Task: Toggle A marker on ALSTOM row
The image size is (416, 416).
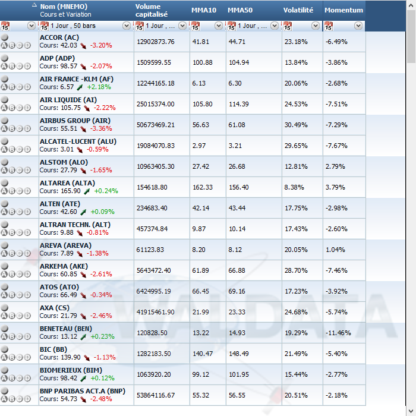Action: [x=4, y=170]
